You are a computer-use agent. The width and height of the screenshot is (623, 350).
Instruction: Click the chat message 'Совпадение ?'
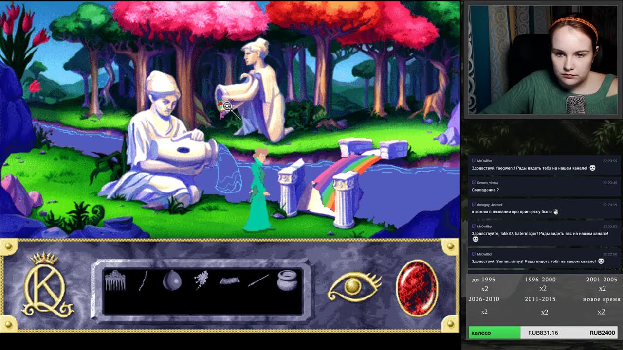click(485, 190)
